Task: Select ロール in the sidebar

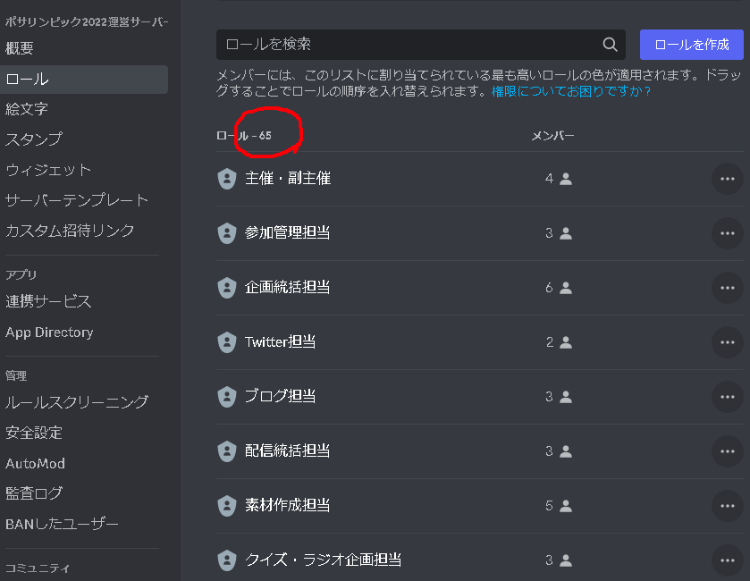Action: coord(84,80)
